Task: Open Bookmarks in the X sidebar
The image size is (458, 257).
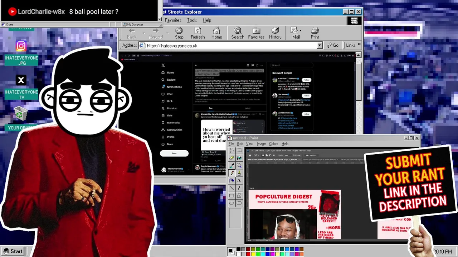Action: coord(171,122)
